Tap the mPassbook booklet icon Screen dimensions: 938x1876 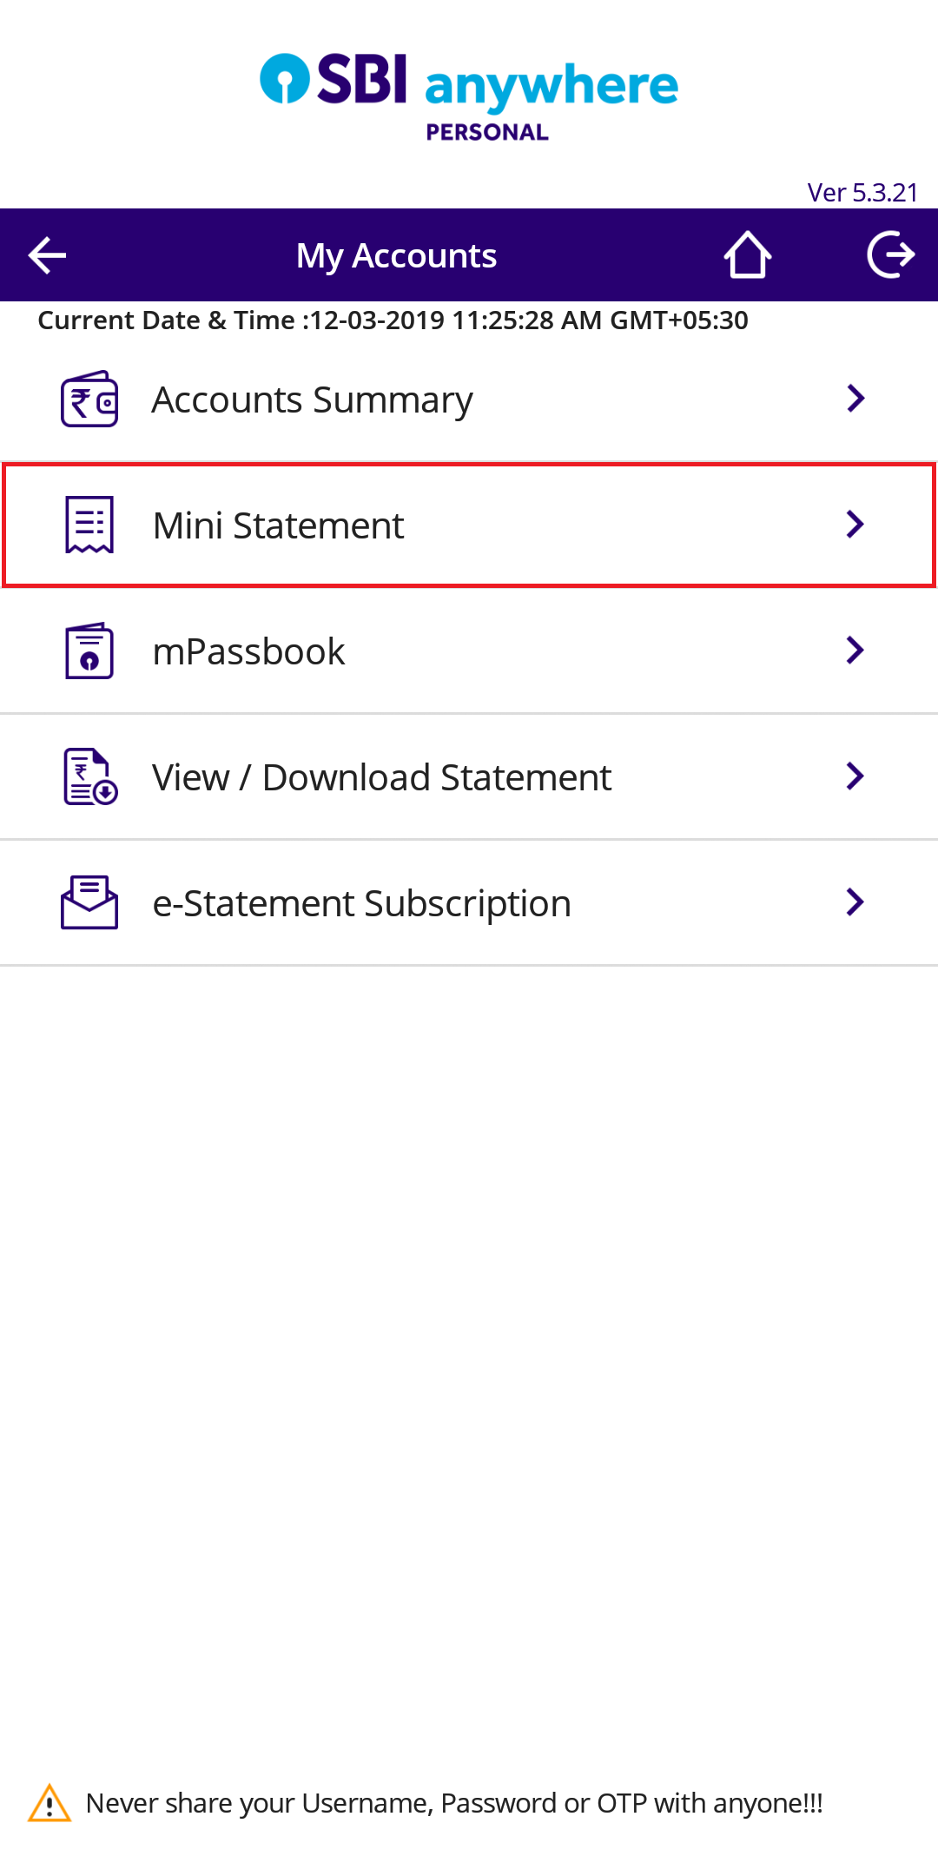(89, 651)
